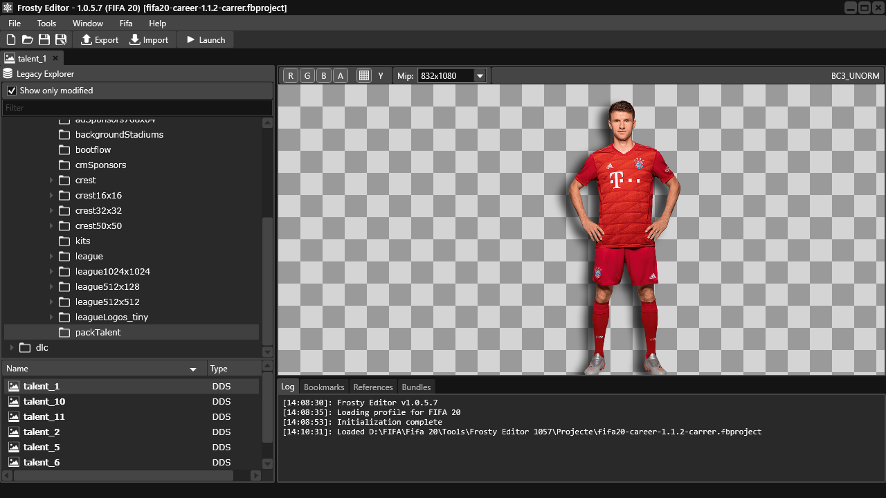Select the talent_11 image file icon

(x=13, y=417)
